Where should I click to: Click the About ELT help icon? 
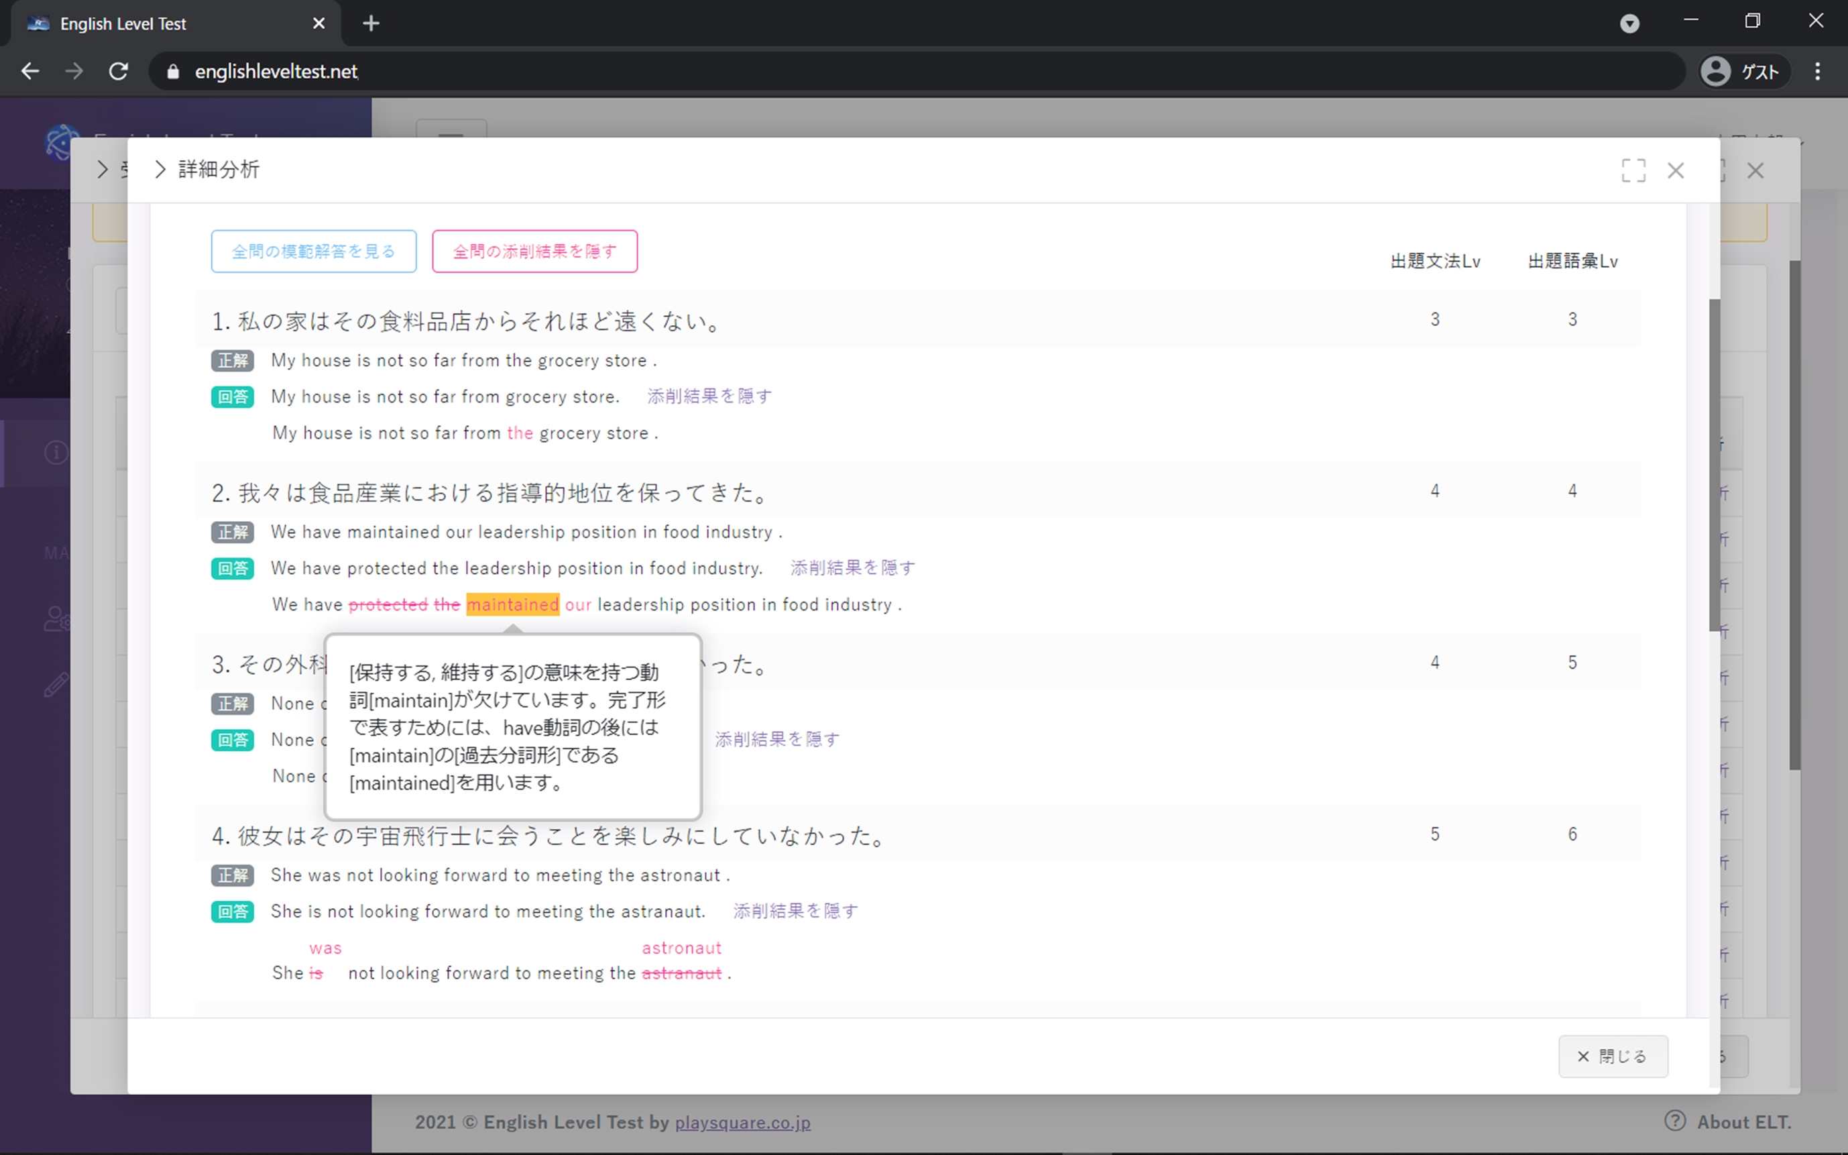coord(1674,1121)
